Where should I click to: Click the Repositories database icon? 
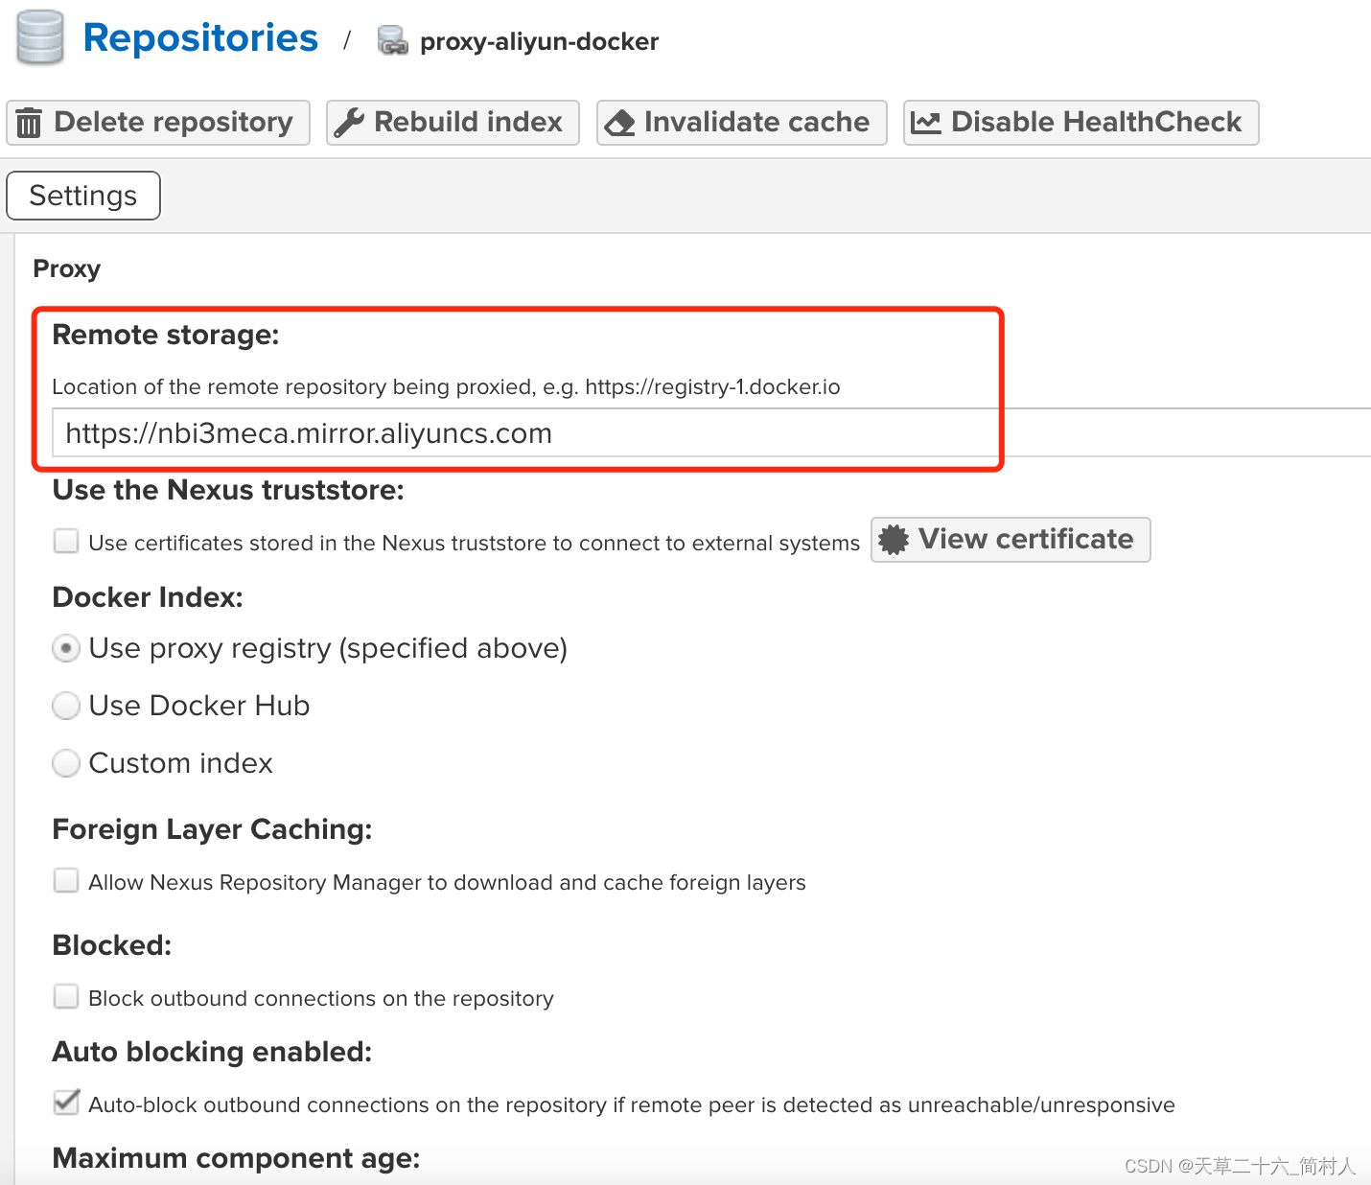pyautogui.click(x=40, y=37)
